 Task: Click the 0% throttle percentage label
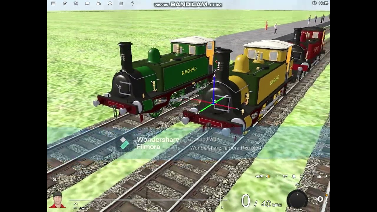pos(298,184)
